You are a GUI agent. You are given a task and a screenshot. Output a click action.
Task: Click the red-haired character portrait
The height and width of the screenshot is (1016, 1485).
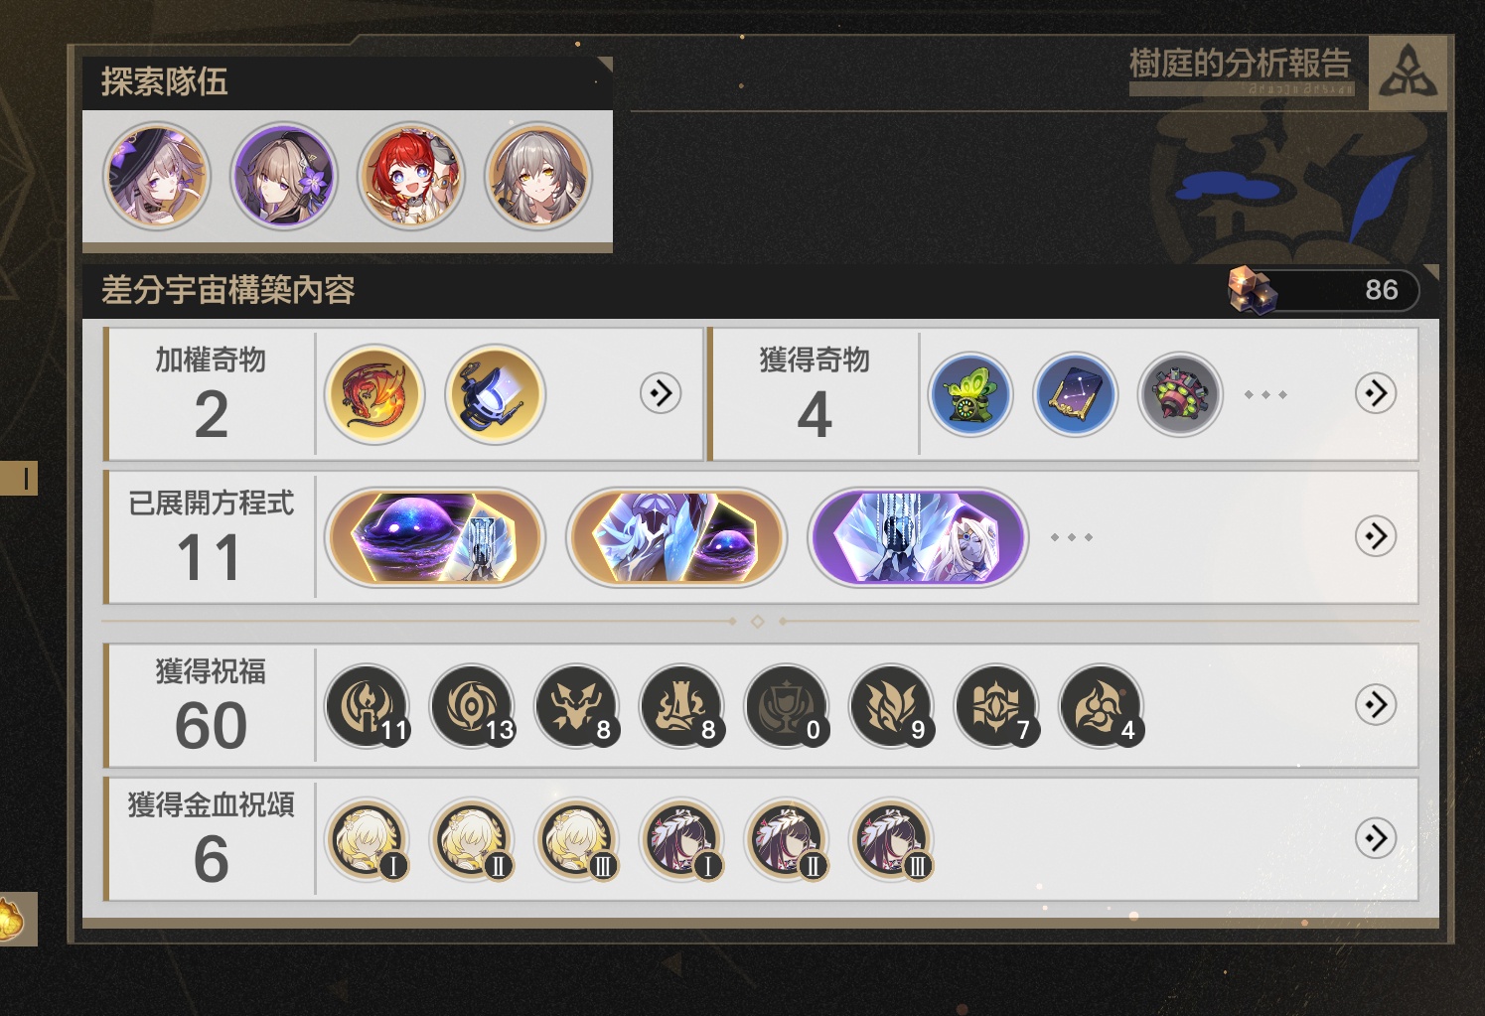(411, 177)
